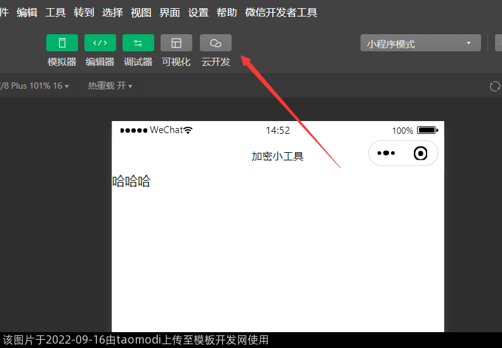Toggle the 编辑器 editor panel button
The height and width of the screenshot is (348, 502).
100,43
